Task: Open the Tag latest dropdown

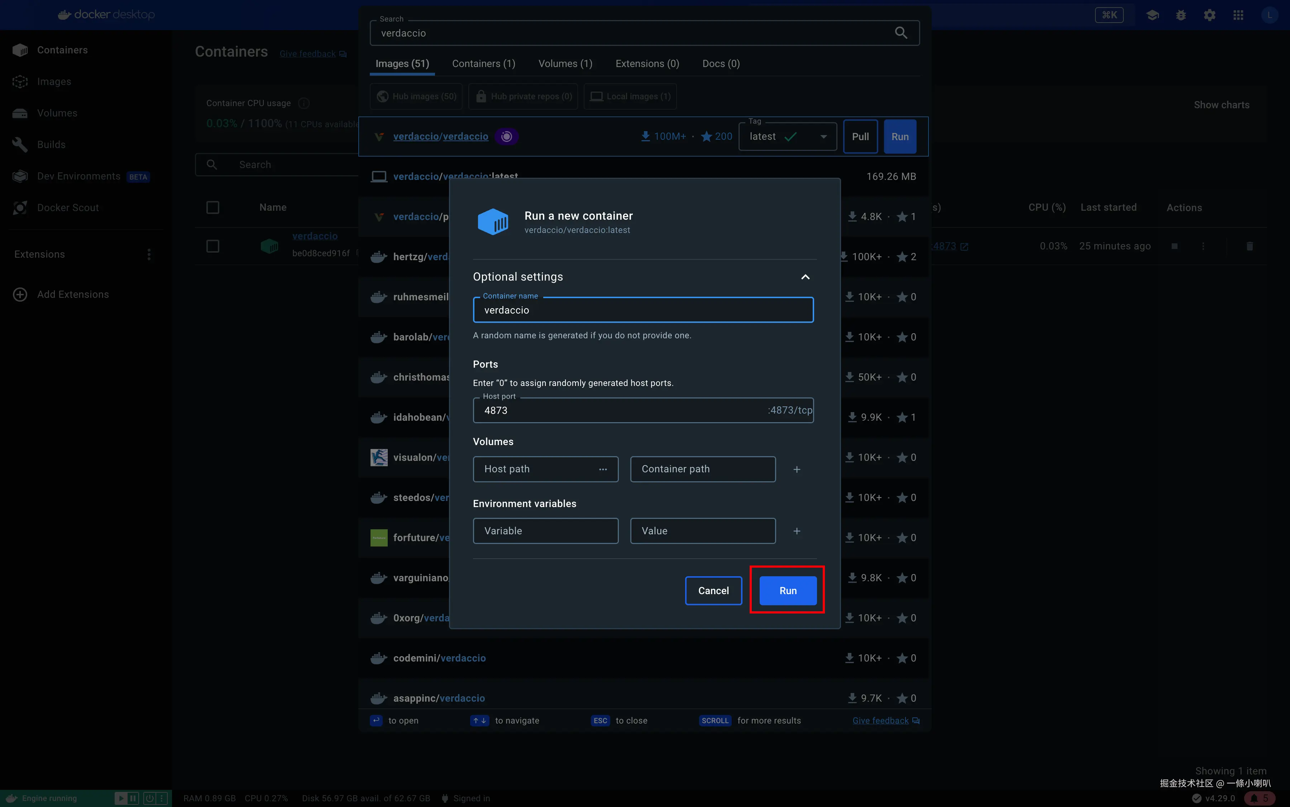Action: [x=787, y=137]
